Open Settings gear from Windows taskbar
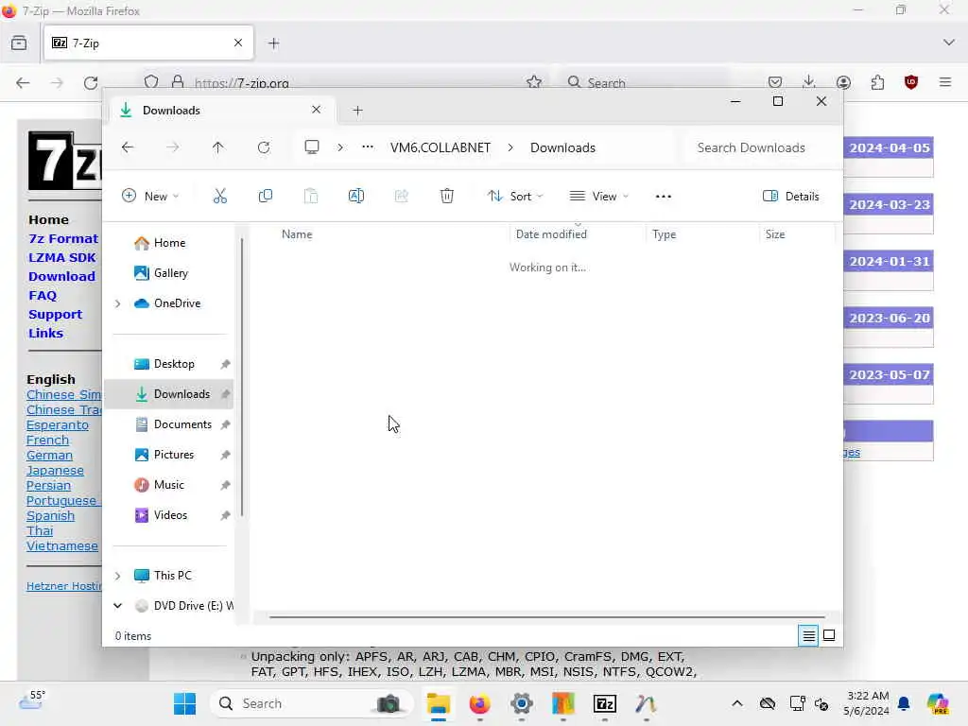The image size is (968, 726). pyautogui.click(x=522, y=703)
